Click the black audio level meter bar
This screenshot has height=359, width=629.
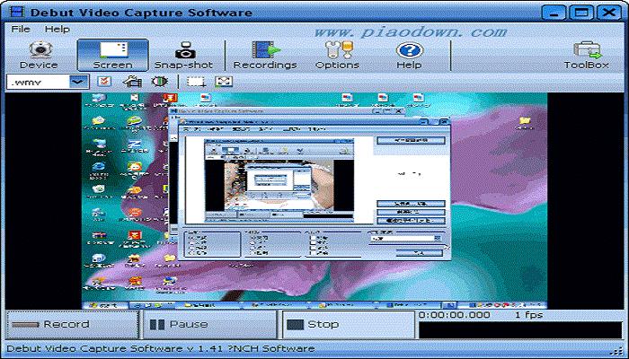[520, 330]
